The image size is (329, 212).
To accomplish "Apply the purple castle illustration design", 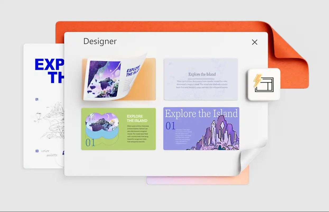I will point(201,129).
